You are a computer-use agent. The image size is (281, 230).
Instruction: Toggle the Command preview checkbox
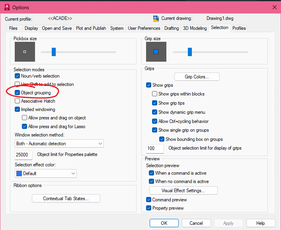[x=148, y=200]
